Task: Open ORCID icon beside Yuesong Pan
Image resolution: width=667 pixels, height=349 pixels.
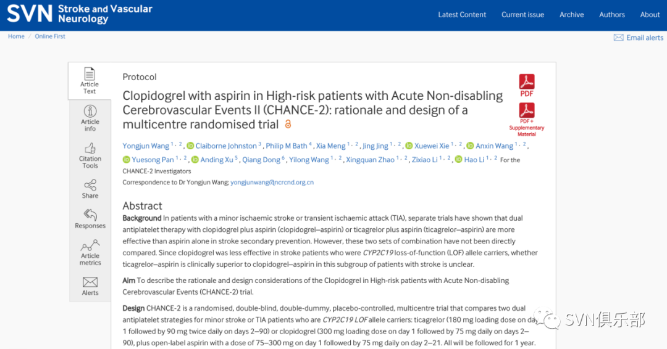Action: point(127,160)
